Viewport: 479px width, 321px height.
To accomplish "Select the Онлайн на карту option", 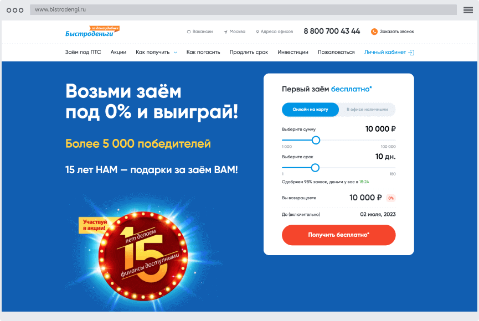I will [x=310, y=110].
